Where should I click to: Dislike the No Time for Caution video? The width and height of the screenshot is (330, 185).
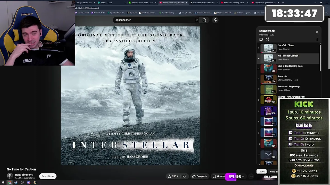coord(184,176)
